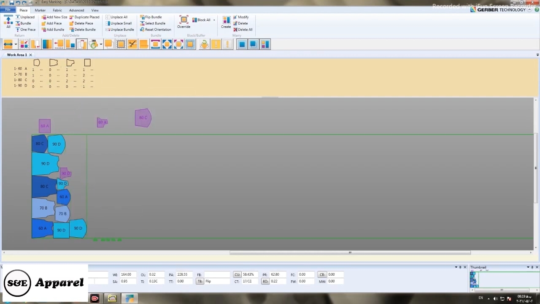This screenshot has width=540, height=304.
Task: Click the Delete All marry button
Action: point(243,30)
